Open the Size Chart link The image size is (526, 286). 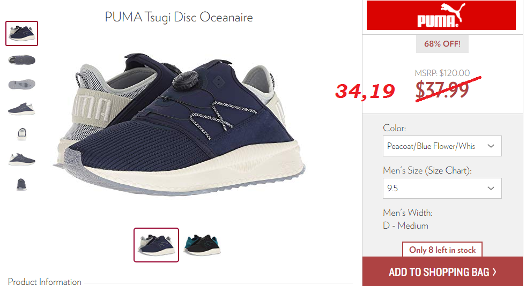[x=448, y=170]
